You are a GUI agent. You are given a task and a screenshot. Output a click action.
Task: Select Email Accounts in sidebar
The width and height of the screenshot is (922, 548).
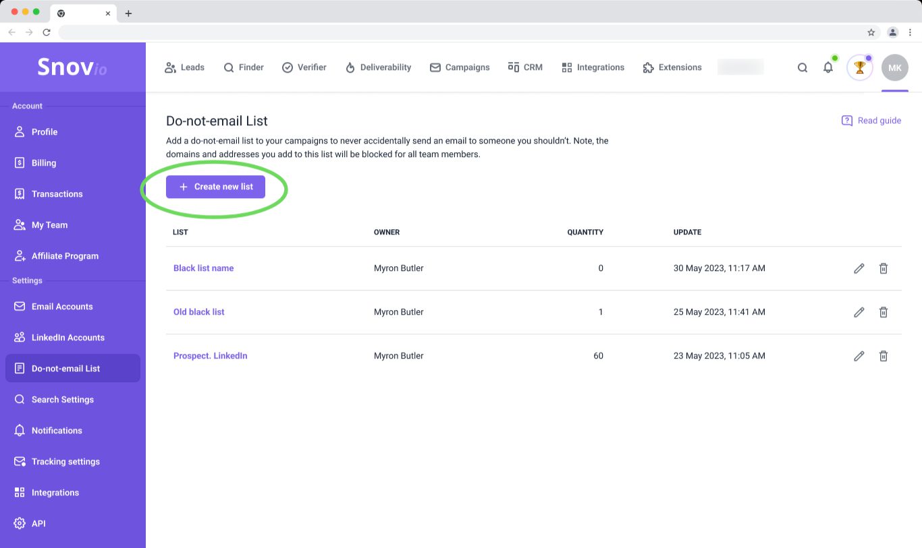(x=62, y=307)
